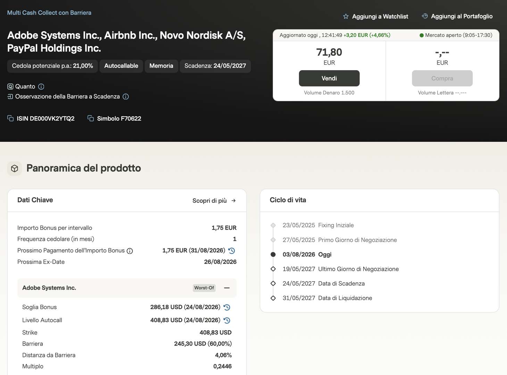The image size is (507, 375).
Task: Show history for Prossimo Pagamento bonus
Action: coord(232,251)
